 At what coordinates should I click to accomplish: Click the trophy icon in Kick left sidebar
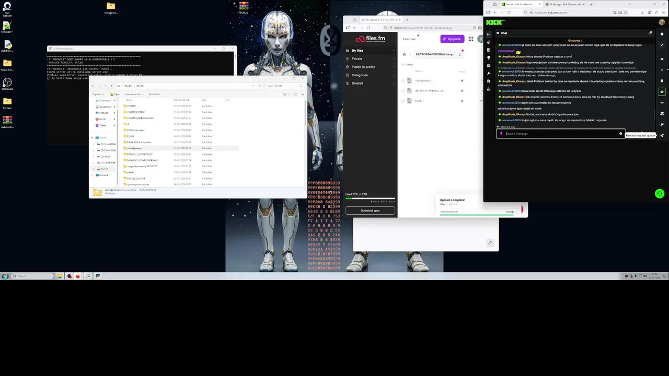coord(489,57)
